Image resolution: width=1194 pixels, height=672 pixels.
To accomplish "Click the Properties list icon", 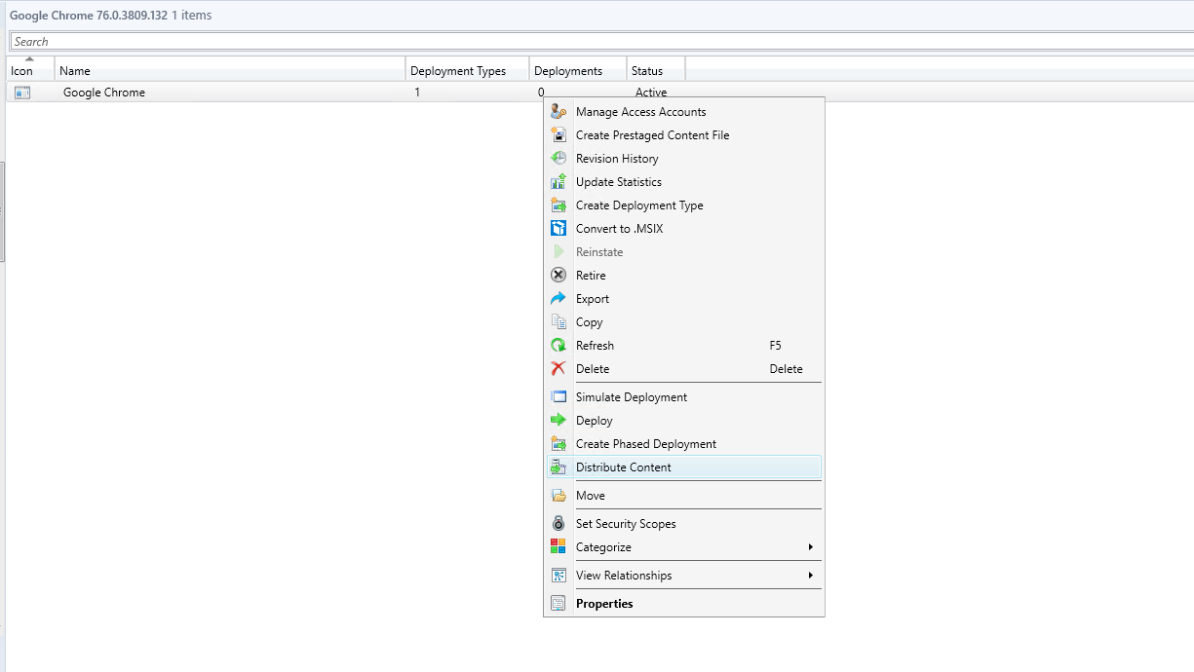I will (x=558, y=604).
